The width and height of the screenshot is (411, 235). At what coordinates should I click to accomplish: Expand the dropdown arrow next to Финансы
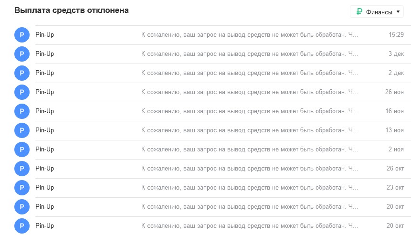coord(398,12)
